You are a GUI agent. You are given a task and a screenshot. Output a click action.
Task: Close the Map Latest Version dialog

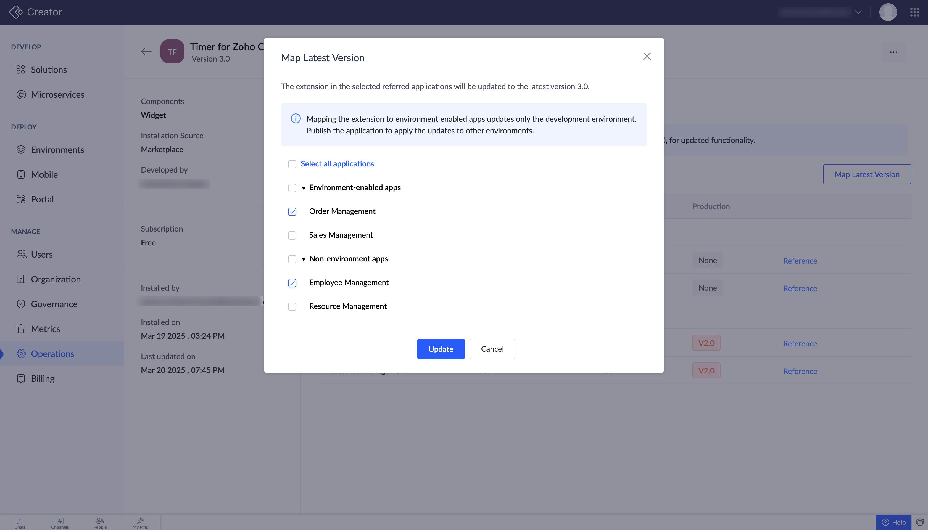coord(647,56)
